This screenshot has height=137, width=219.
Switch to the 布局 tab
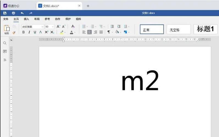click(37, 19)
